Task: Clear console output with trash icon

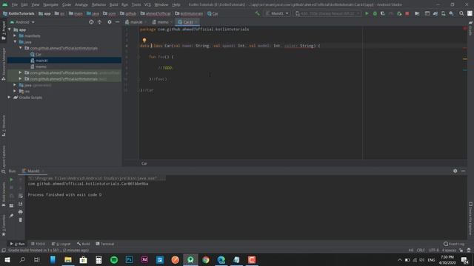Action: tap(21, 220)
